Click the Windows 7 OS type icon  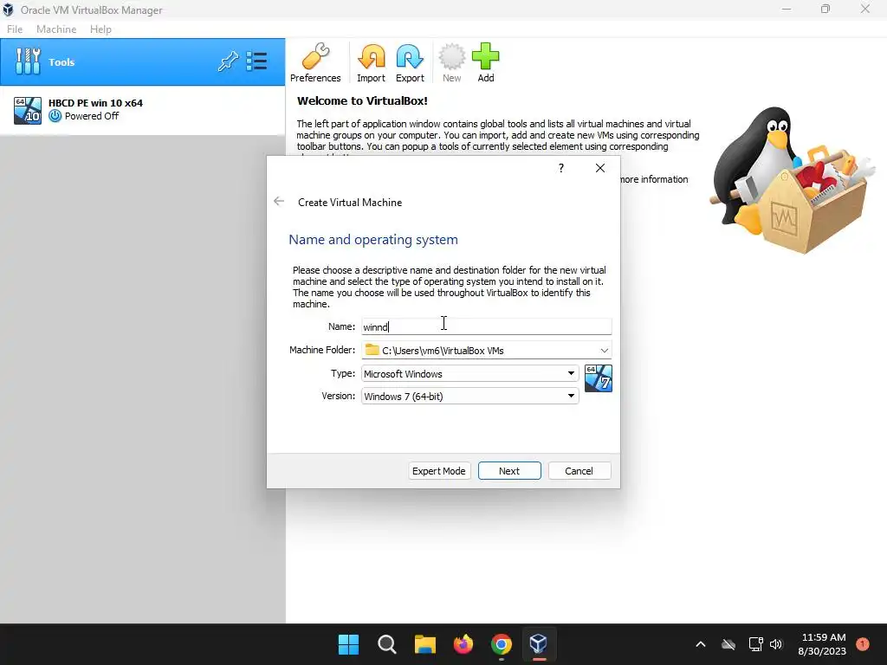[598, 378]
